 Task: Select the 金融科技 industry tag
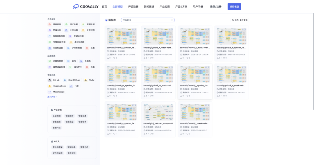coord(56,128)
